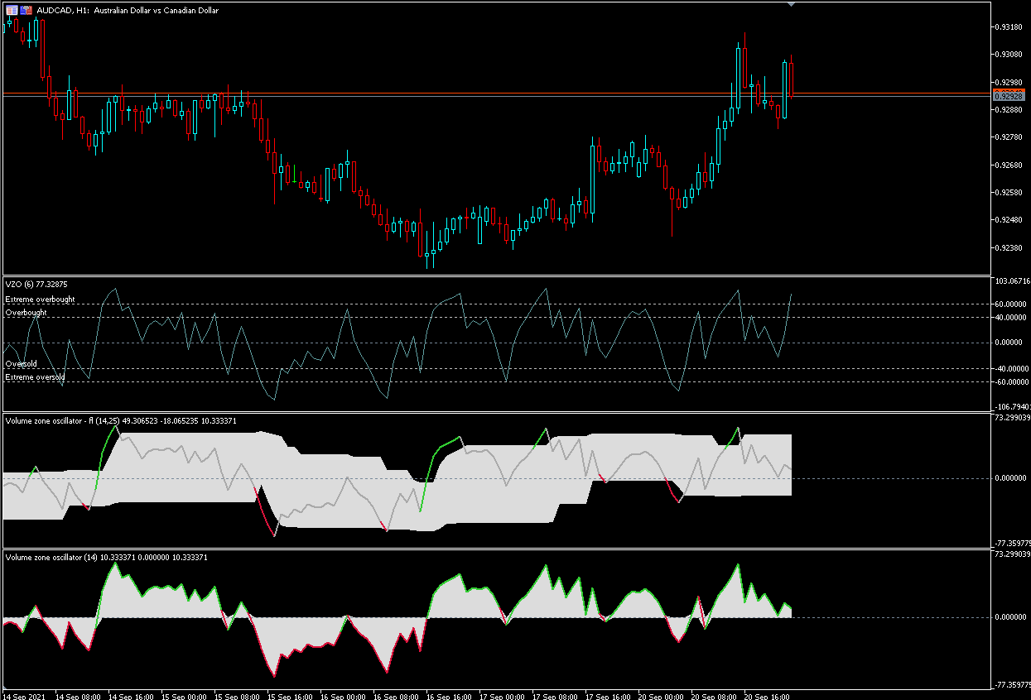Click the 0.92680 price scale value
Image resolution: width=1031 pixels, height=700 pixels.
1010,165
